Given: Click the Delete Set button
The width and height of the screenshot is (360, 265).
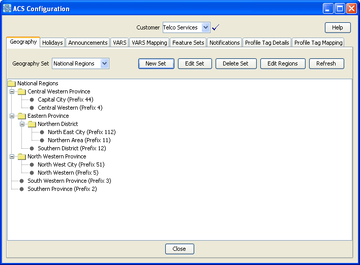Looking at the screenshot, I should (x=236, y=63).
